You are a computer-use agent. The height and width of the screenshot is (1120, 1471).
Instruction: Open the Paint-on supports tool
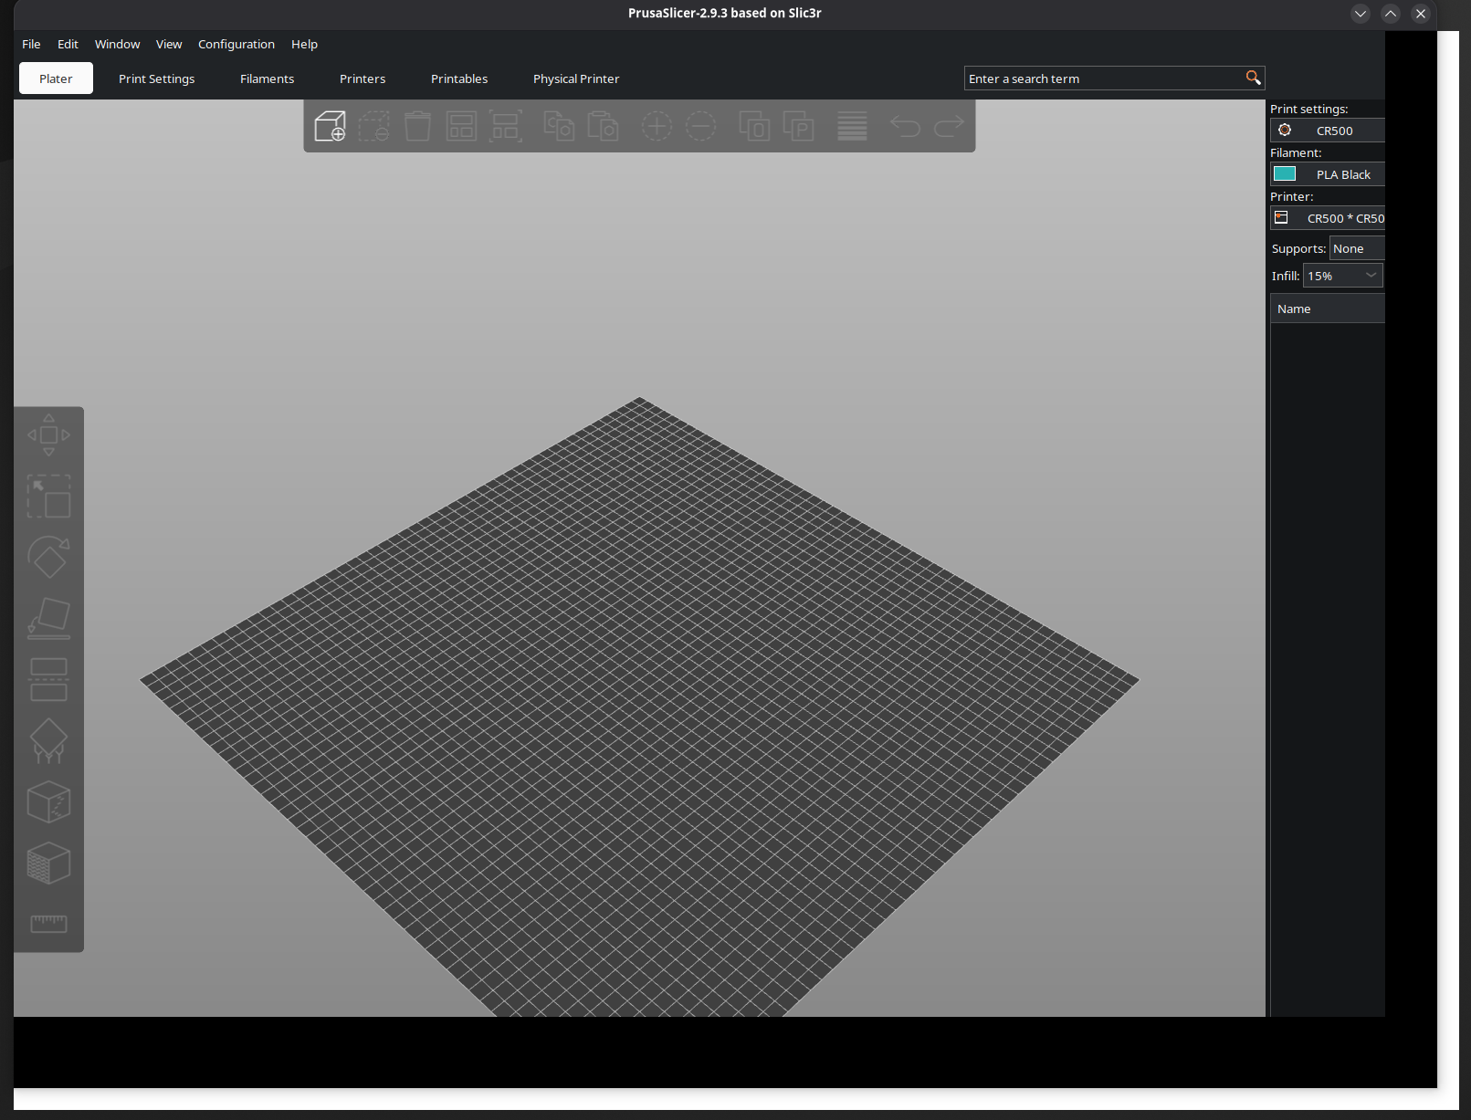[x=48, y=740]
